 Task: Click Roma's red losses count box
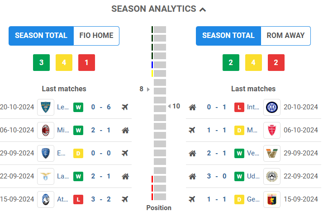tap(276, 62)
